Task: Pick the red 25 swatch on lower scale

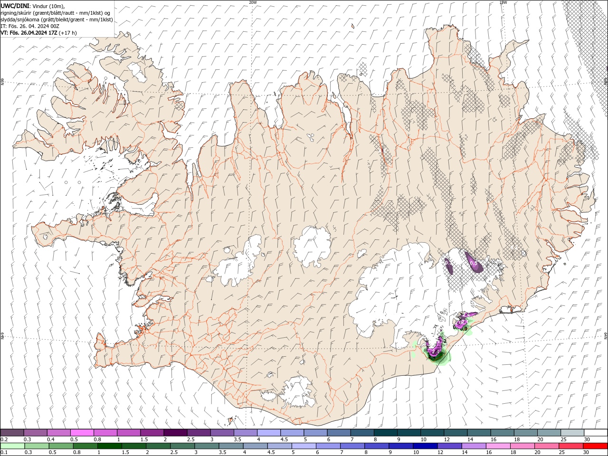Action: [570, 446]
